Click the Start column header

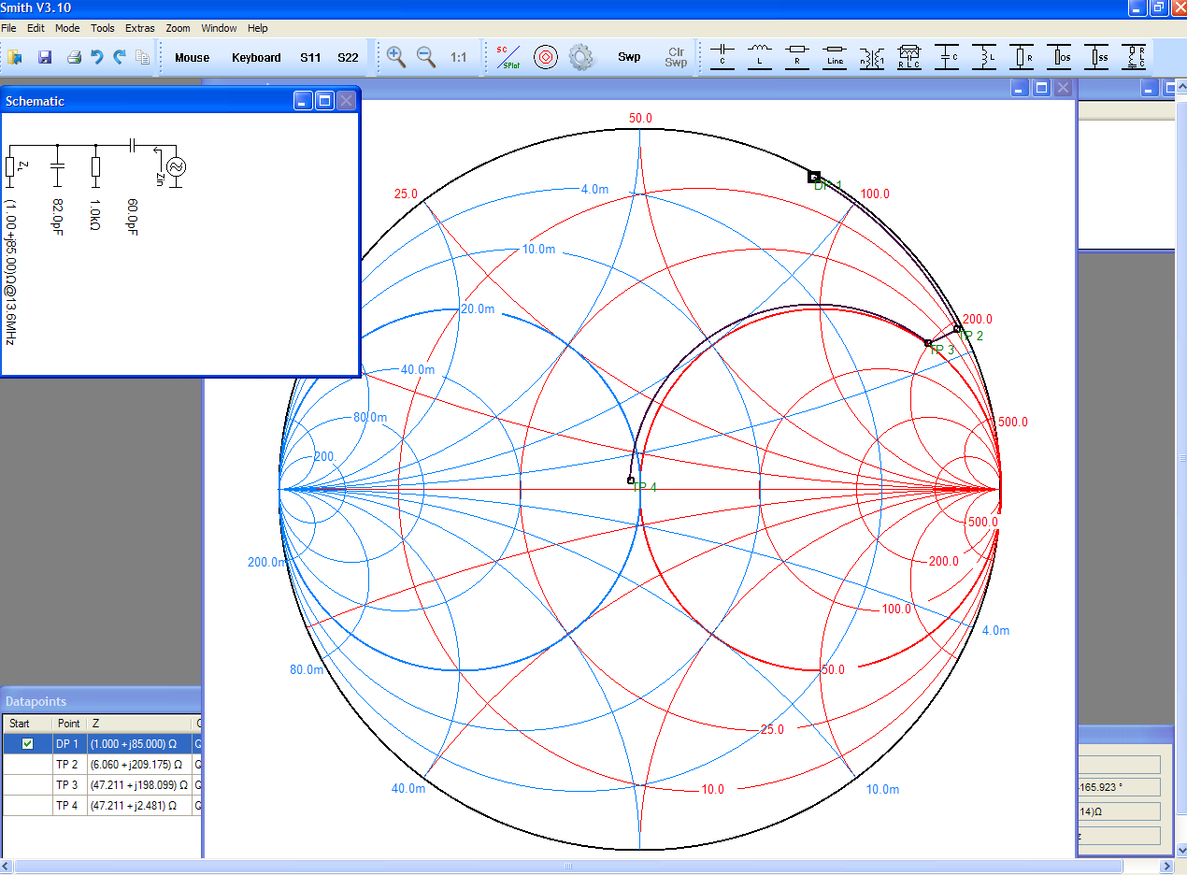pos(27,724)
